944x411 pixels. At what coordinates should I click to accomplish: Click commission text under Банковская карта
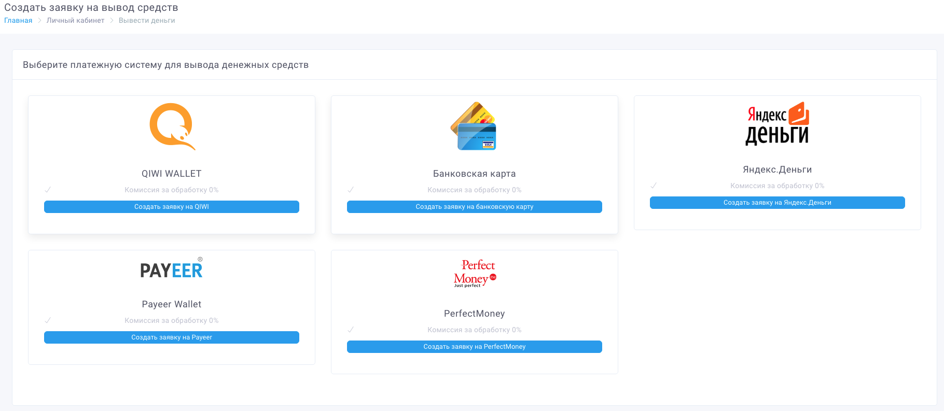tap(475, 190)
